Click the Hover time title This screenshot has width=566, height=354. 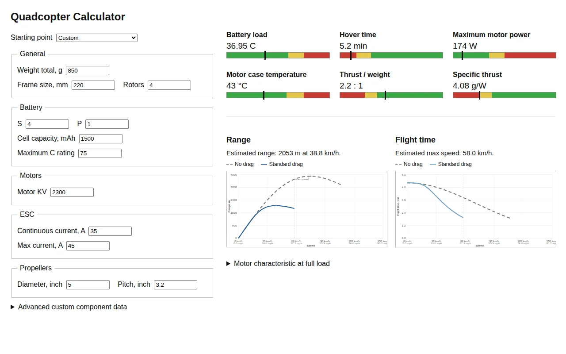click(x=358, y=35)
